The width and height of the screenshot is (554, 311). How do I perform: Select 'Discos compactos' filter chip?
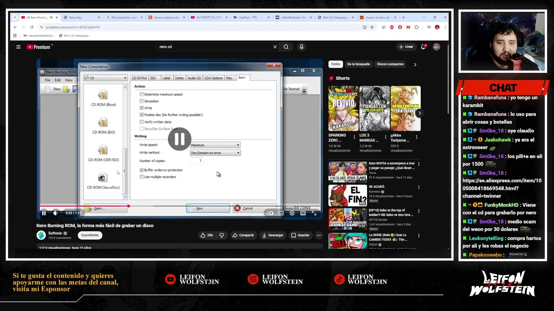[390, 64]
